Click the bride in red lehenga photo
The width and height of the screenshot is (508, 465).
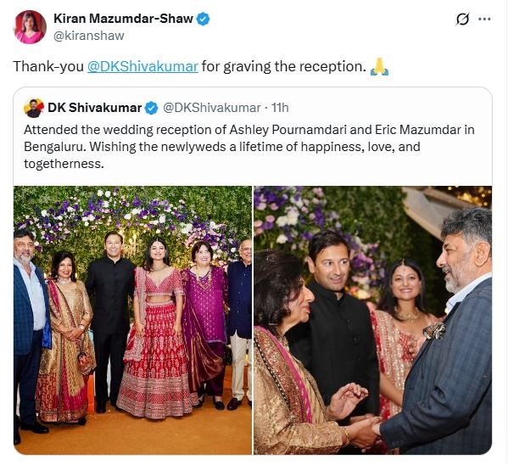pyautogui.click(x=158, y=328)
